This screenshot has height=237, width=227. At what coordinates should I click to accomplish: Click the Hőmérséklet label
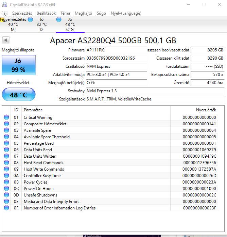(x=18, y=83)
